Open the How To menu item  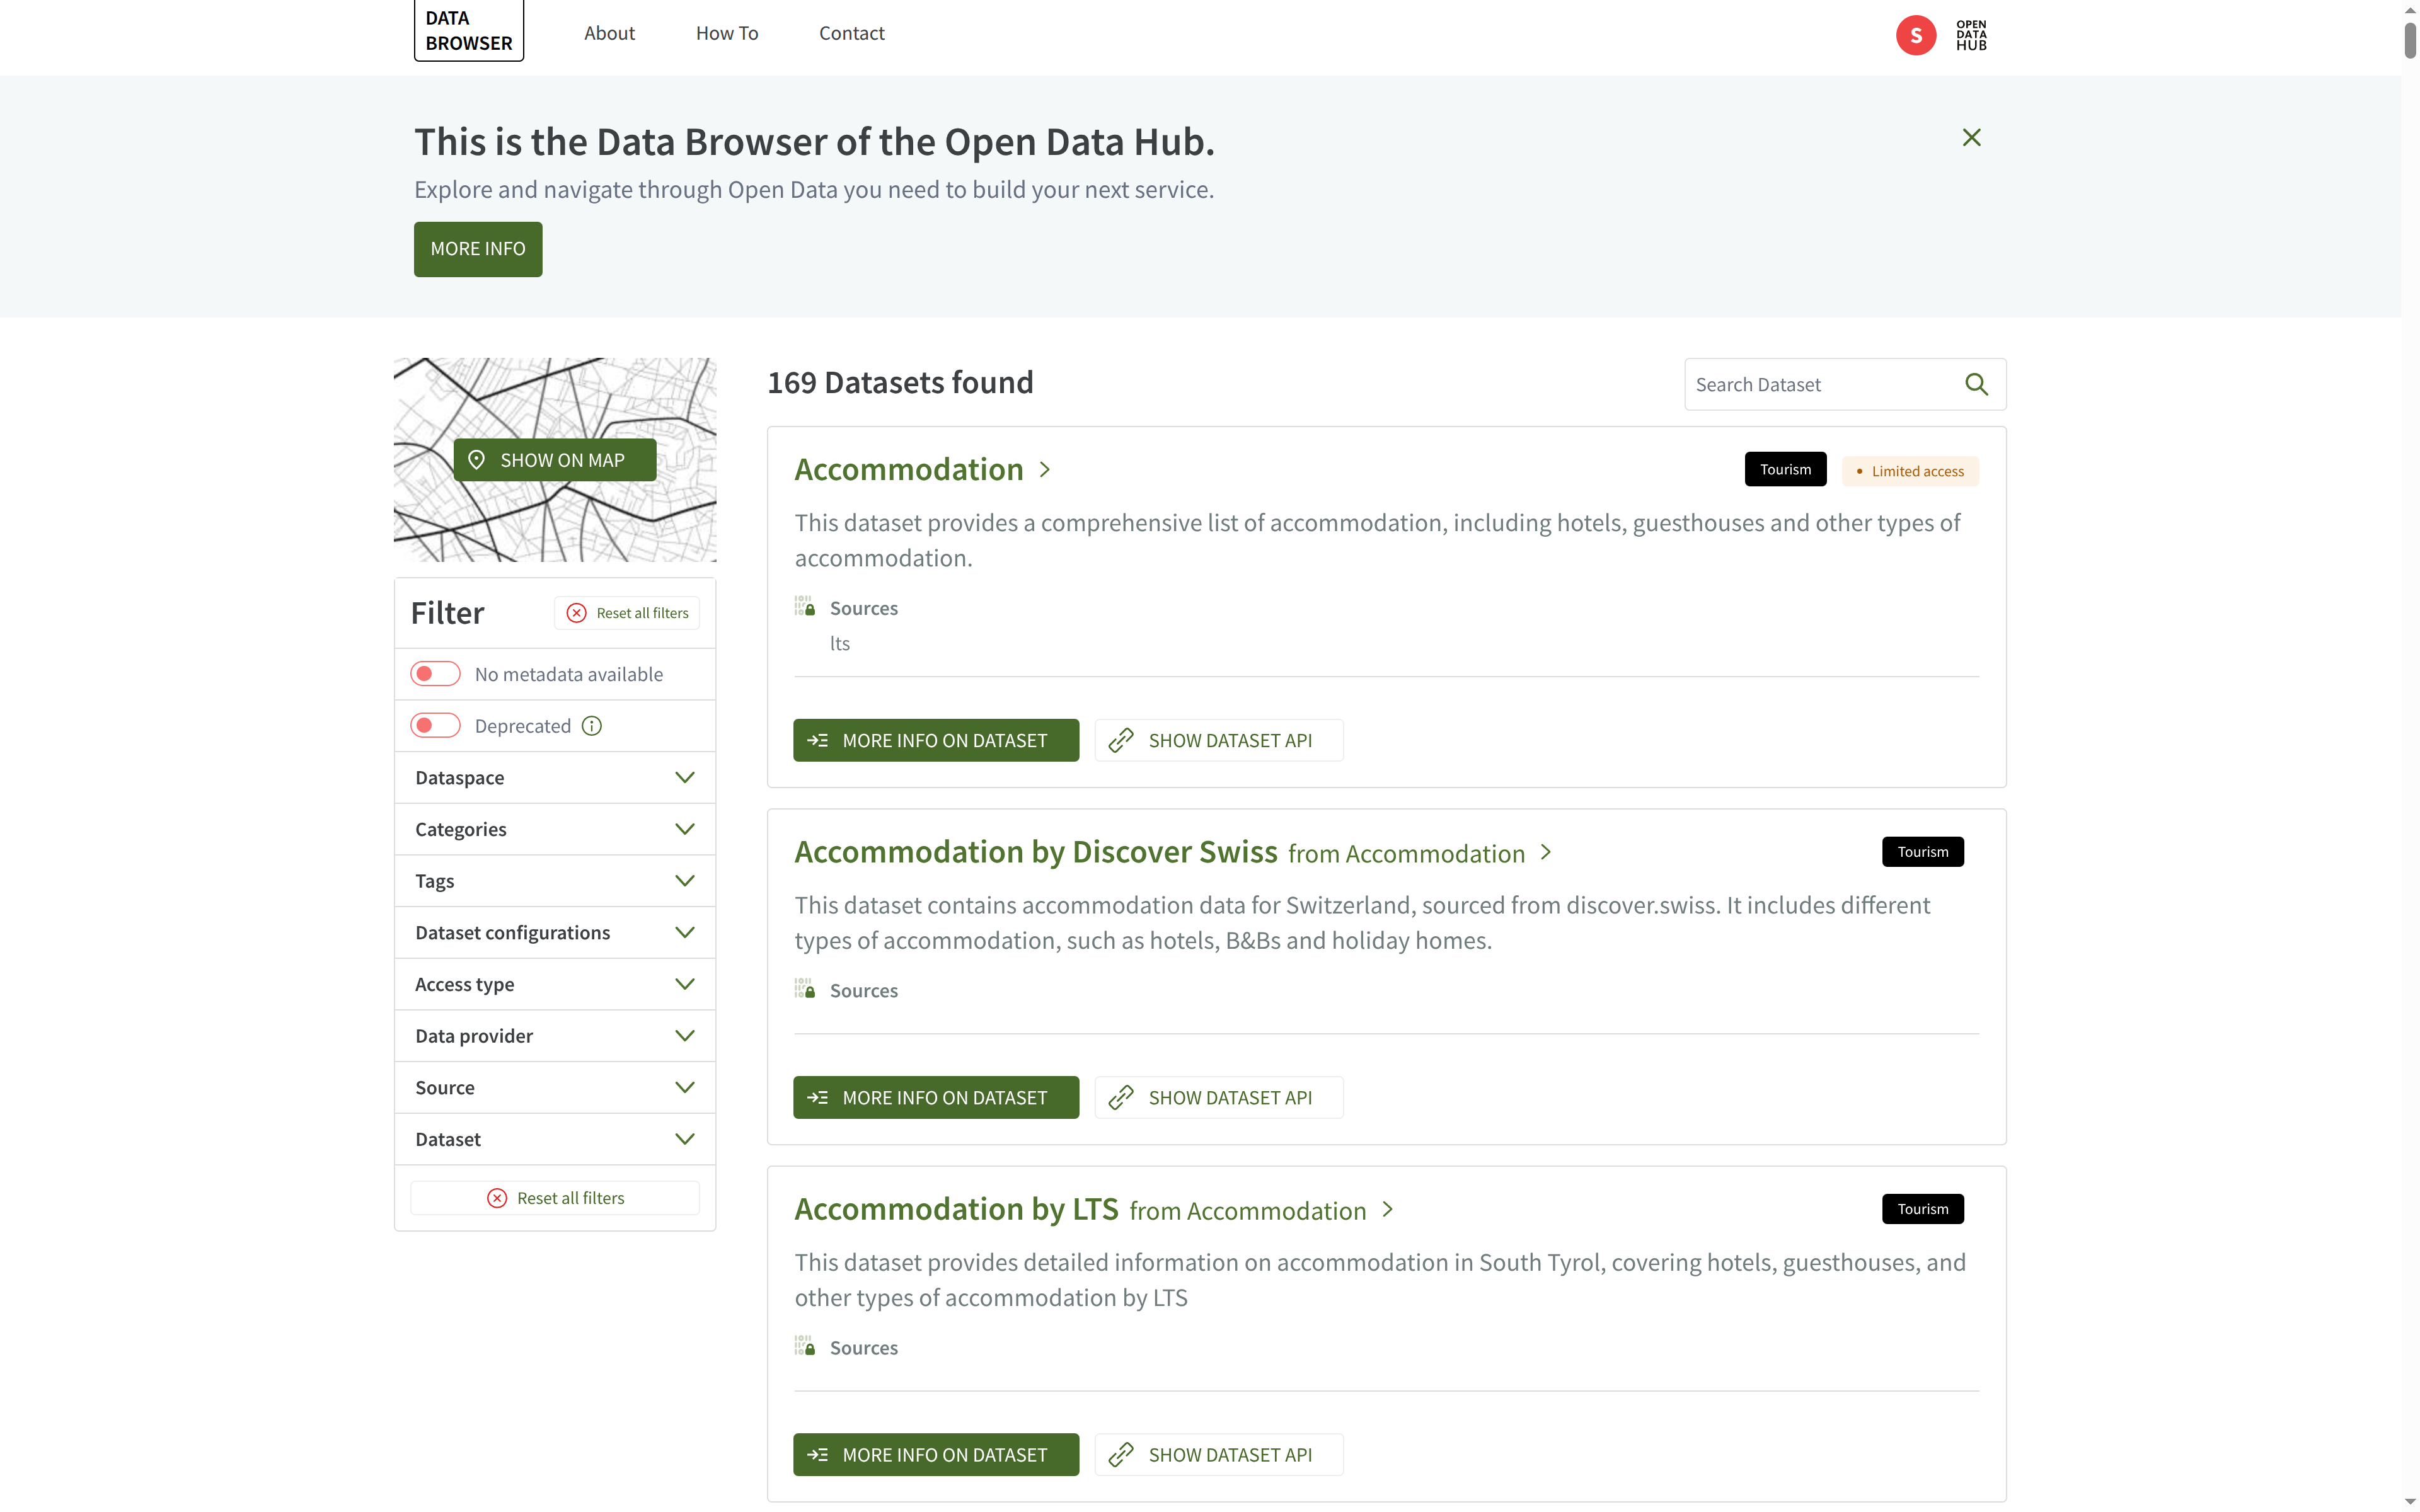(x=727, y=32)
